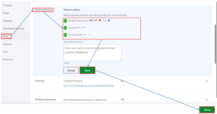Cancel the payment options changes
Screen dimensions: 217x114
71,70
